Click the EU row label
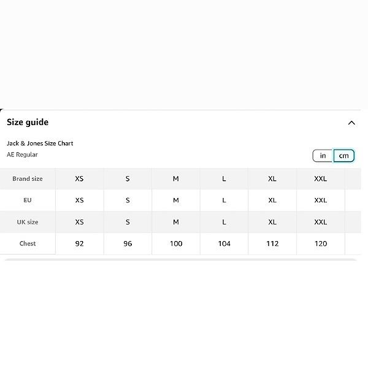 28,200
